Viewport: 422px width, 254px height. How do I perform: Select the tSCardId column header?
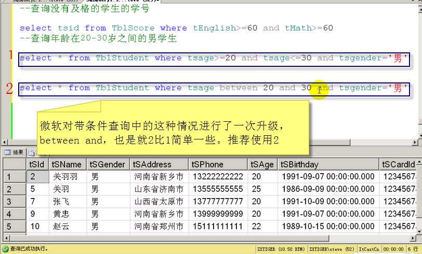click(x=398, y=164)
